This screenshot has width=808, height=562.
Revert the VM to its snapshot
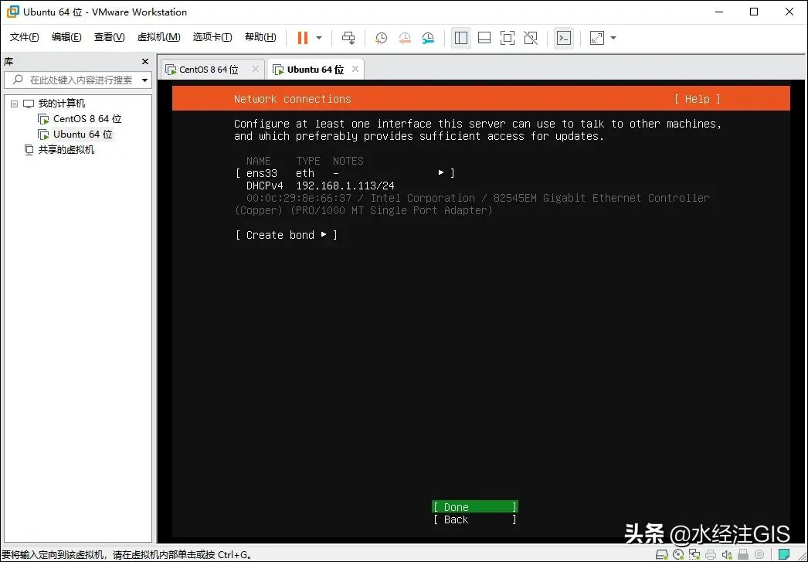405,37
